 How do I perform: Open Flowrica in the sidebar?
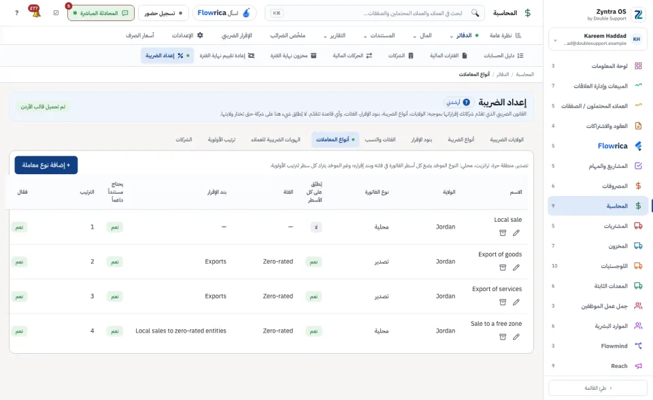tap(598, 146)
